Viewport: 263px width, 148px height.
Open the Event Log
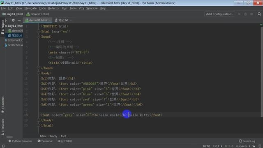tap(247, 141)
